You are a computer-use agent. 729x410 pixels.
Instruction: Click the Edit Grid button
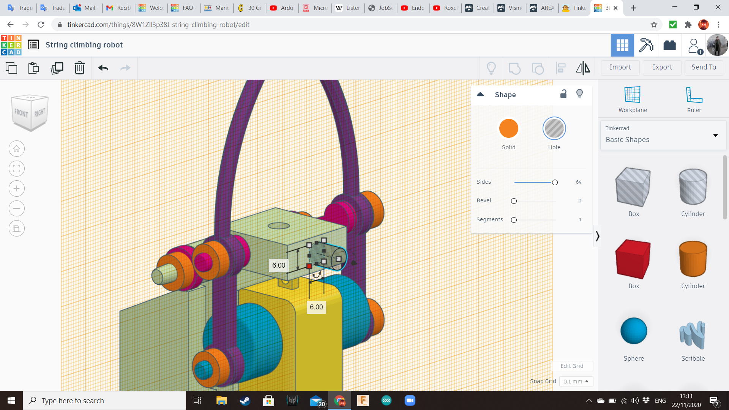click(571, 366)
